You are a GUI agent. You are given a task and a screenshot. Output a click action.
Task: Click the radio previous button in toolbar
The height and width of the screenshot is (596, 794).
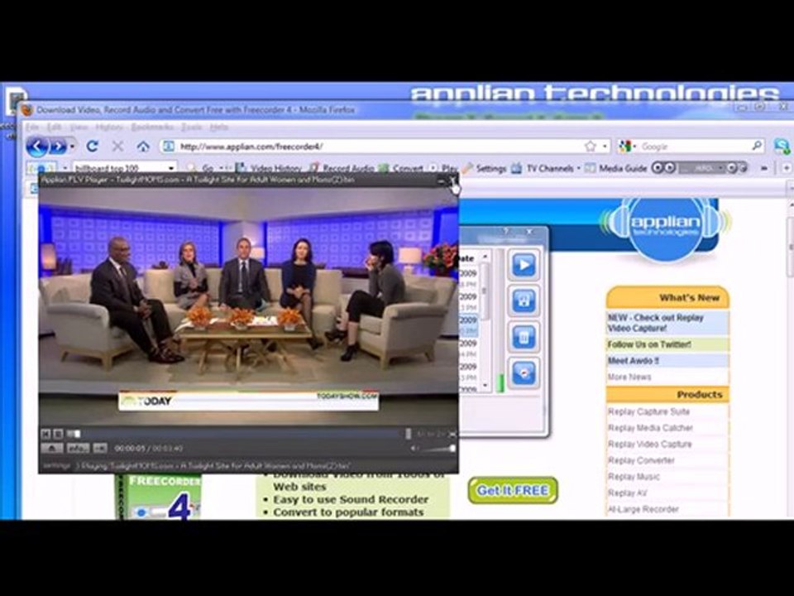point(657,168)
